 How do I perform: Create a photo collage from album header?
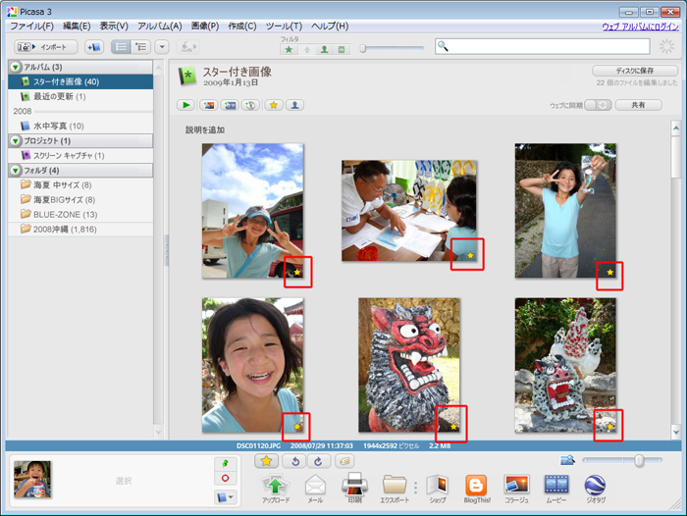click(x=209, y=105)
